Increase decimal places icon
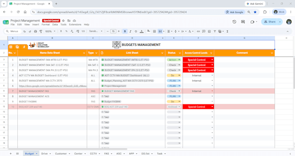The image size is (295, 156). coord(78,31)
